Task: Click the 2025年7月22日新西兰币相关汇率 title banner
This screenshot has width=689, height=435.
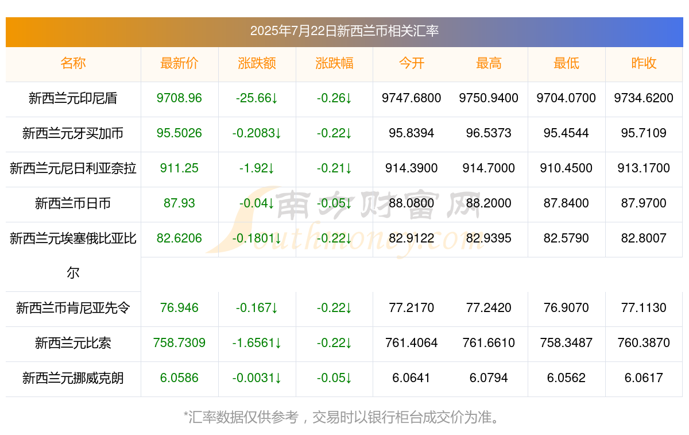Action: (344, 32)
